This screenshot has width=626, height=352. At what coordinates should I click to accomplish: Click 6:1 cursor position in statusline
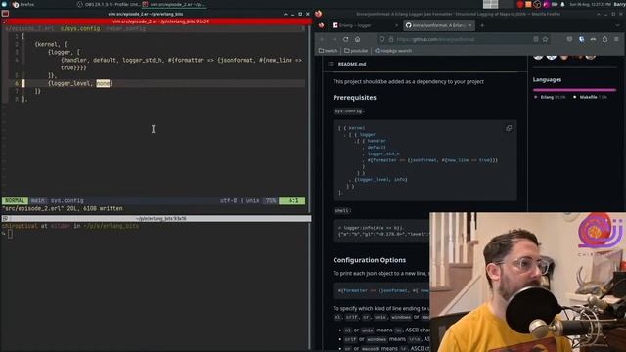[x=292, y=200]
